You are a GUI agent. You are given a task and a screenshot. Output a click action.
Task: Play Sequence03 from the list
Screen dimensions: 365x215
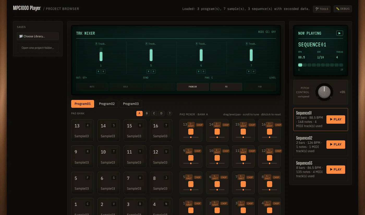coord(336,170)
